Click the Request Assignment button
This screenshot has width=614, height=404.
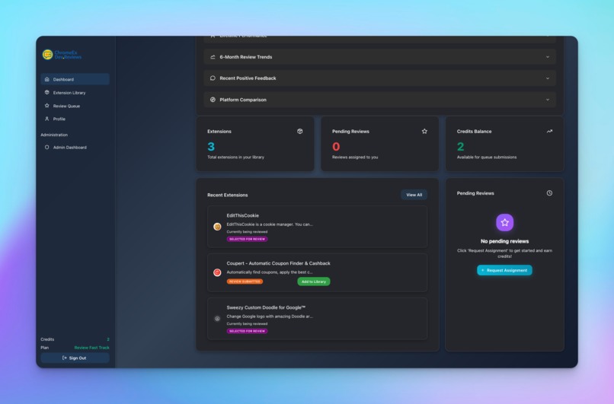pyautogui.click(x=504, y=270)
